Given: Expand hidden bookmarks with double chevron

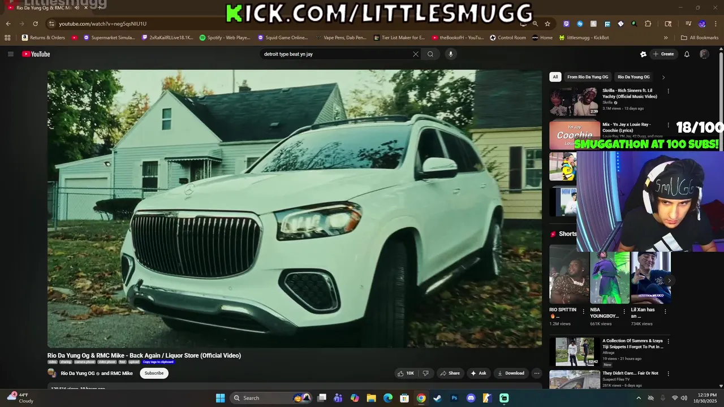Looking at the screenshot, I should [x=666, y=38].
